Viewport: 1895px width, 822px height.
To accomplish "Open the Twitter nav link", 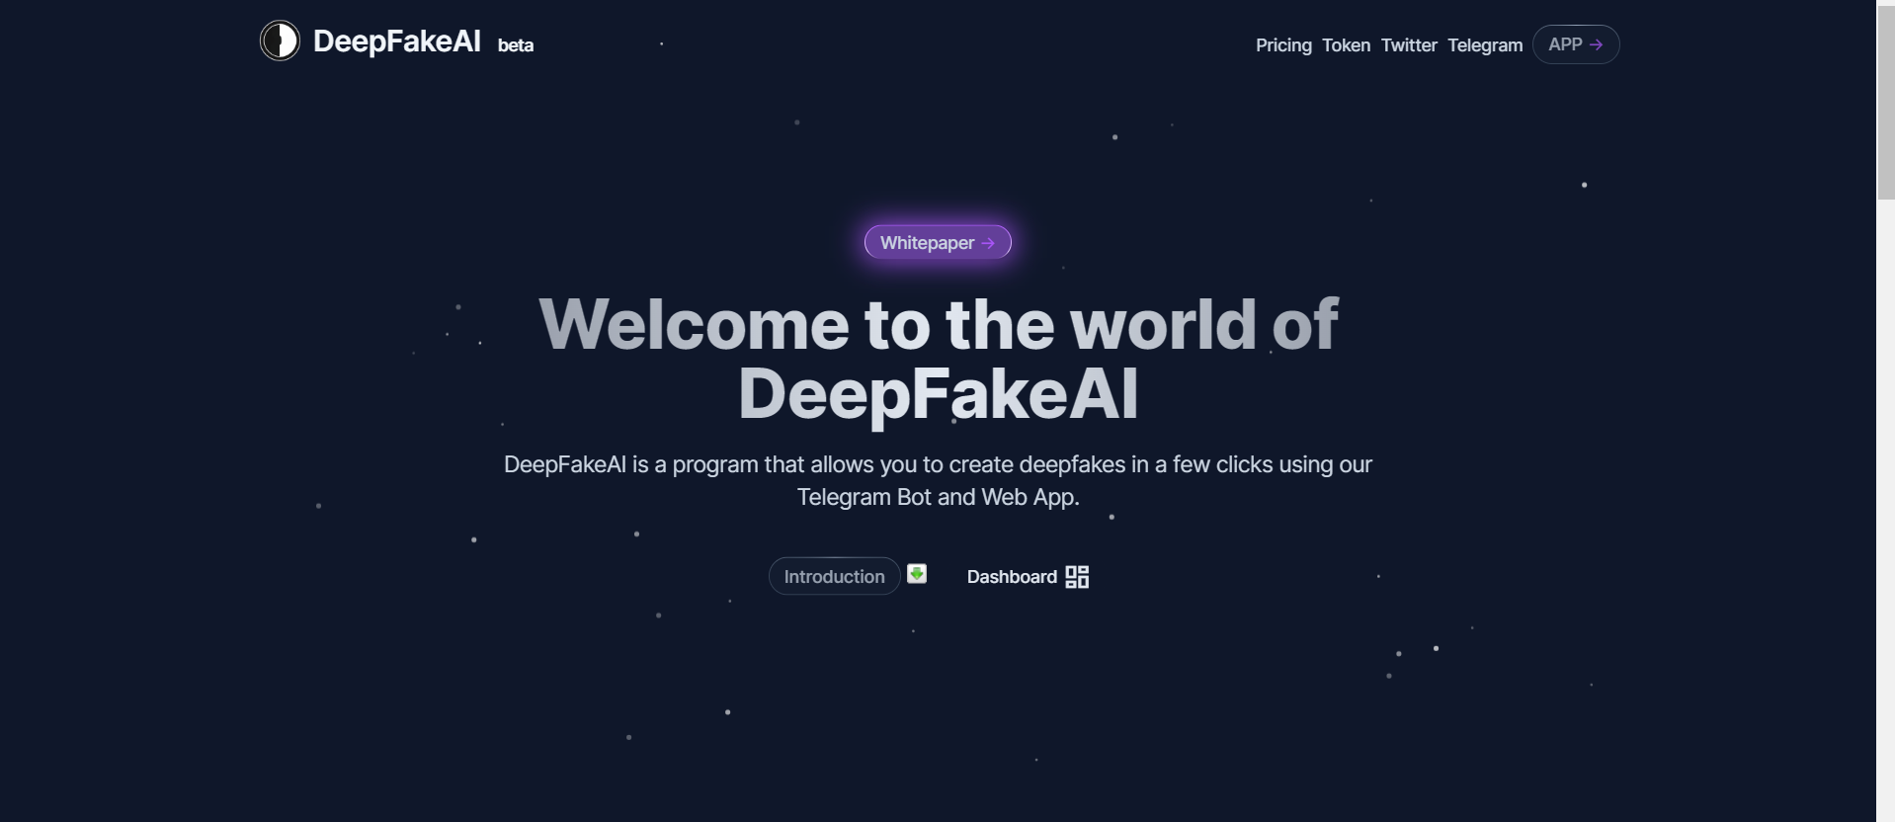I will (x=1409, y=45).
